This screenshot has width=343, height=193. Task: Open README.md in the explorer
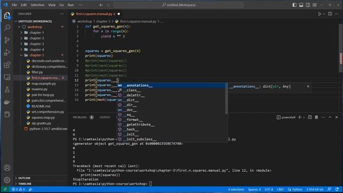41,106
